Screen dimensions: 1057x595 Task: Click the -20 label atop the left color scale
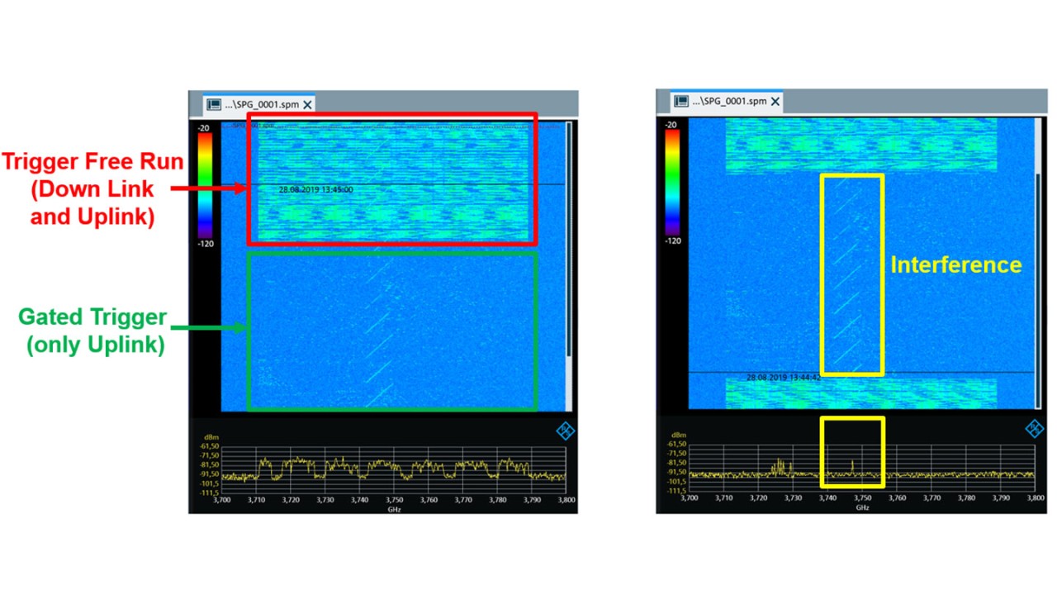pyautogui.click(x=203, y=128)
